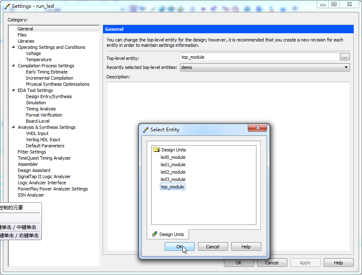This screenshot has width=362, height=275.
Task: Open the recently selected top-level entities dropdown
Action: click(x=346, y=67)
